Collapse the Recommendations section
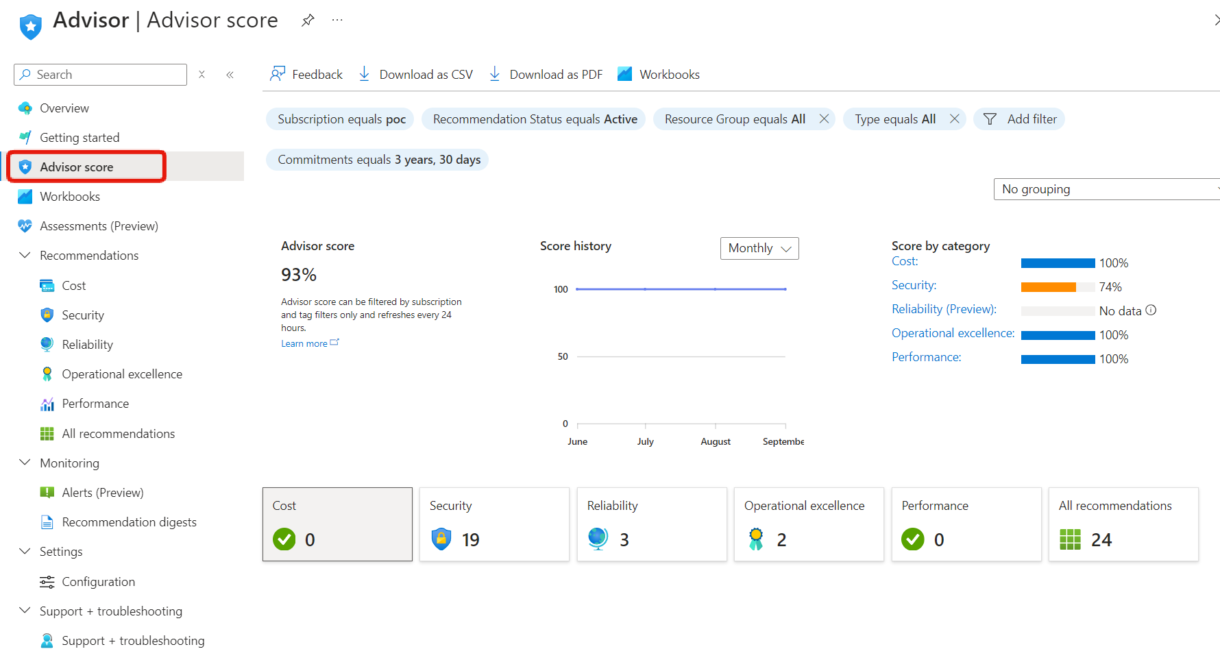Screen dimensions: 1220x660 point(25,256)
